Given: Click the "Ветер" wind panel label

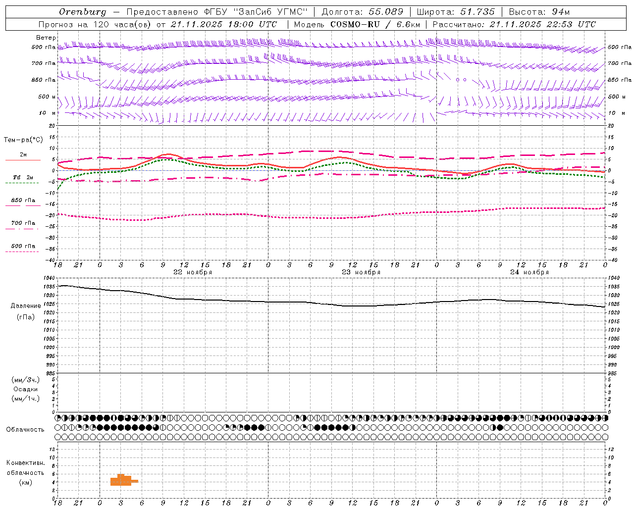Looking at the screenshot, I should (x=46, y=38).
